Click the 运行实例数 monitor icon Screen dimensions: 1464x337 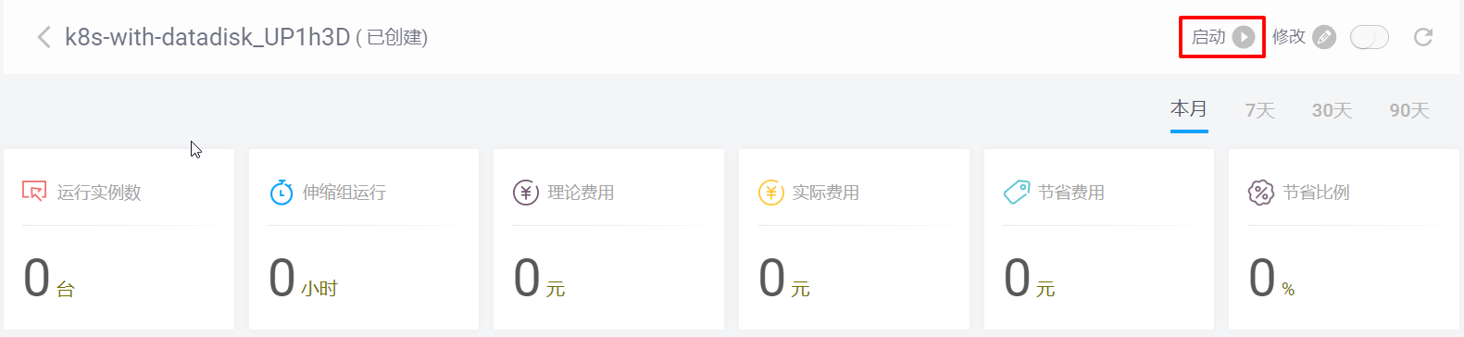click(x=34, y=192)
